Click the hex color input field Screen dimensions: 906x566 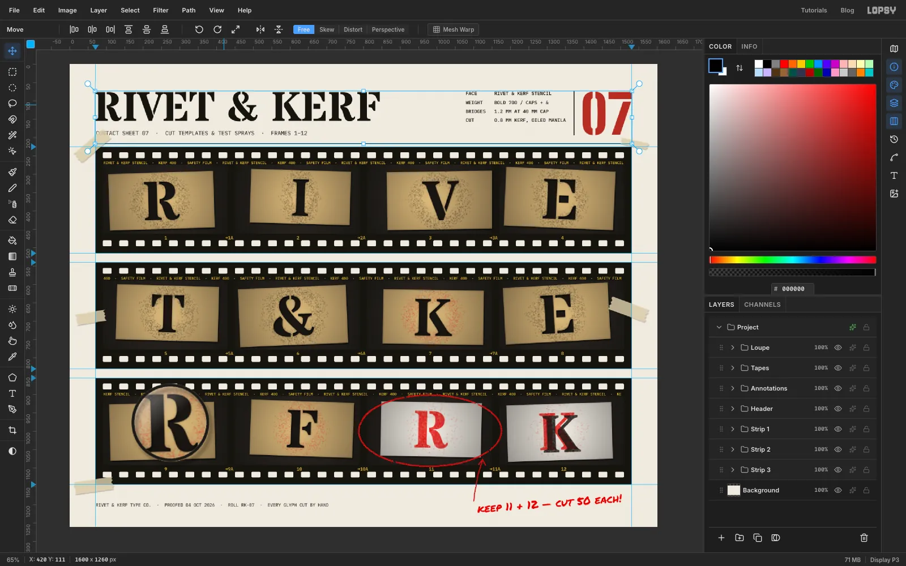pyautogui.click(x=793, y=289)
